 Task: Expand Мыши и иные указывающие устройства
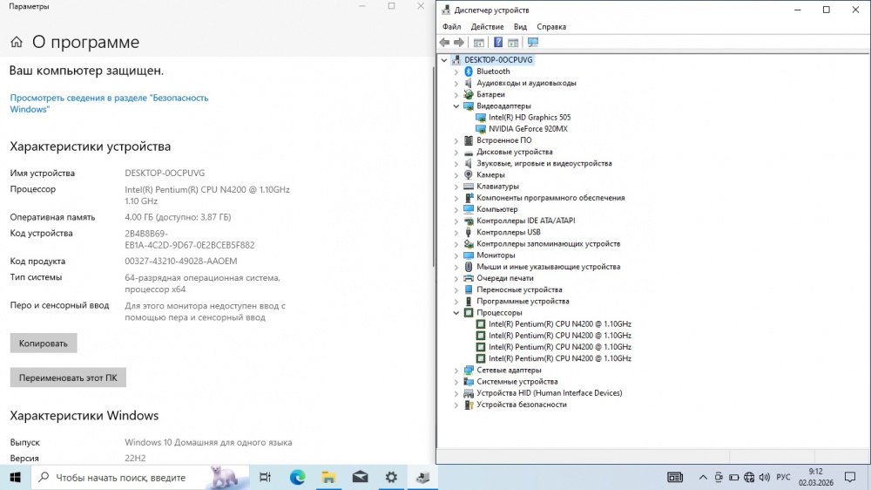coord(456,267)
